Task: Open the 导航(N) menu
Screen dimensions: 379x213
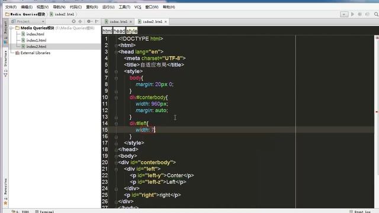Action: pyautogui.click(x=59, y=7)
